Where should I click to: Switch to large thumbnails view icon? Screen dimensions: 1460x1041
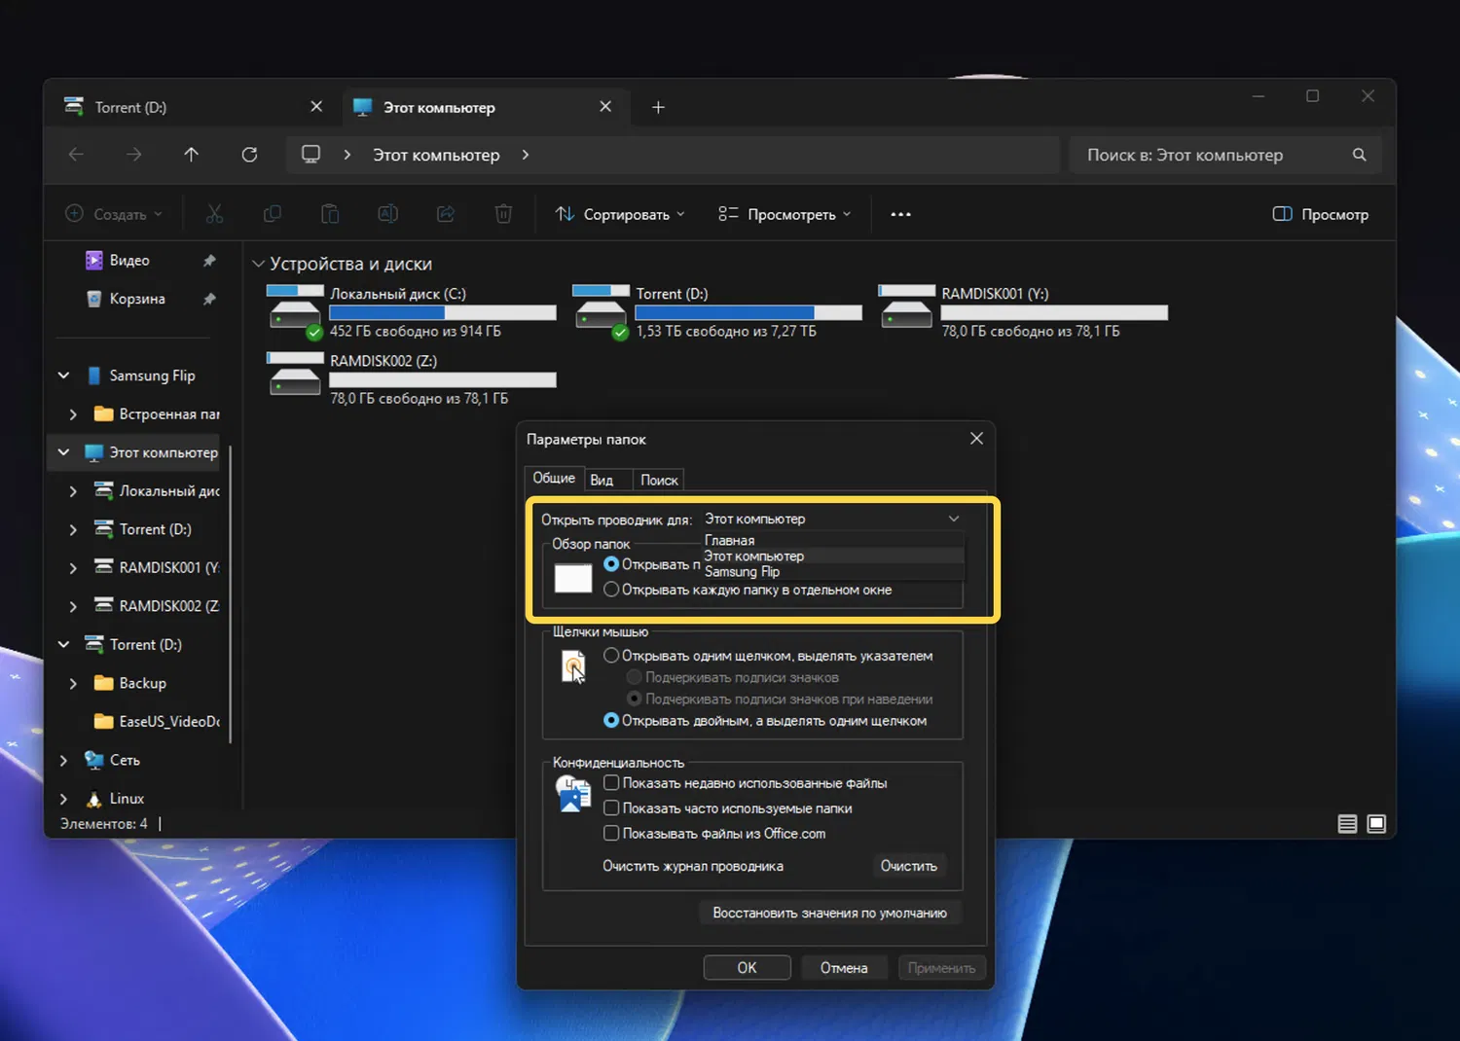point(1376,824)
